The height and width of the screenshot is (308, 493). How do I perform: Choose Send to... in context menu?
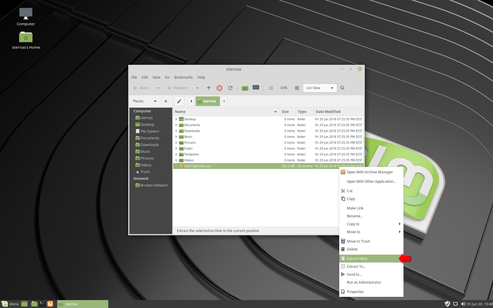point(371,275)
